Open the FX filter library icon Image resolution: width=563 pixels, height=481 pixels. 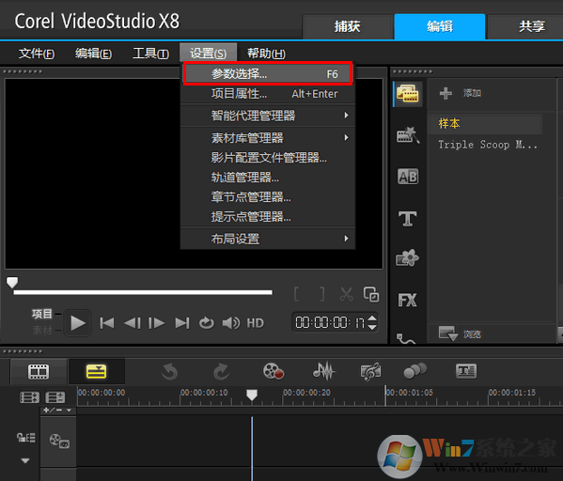pyautogui.click(x=408, y=300)
